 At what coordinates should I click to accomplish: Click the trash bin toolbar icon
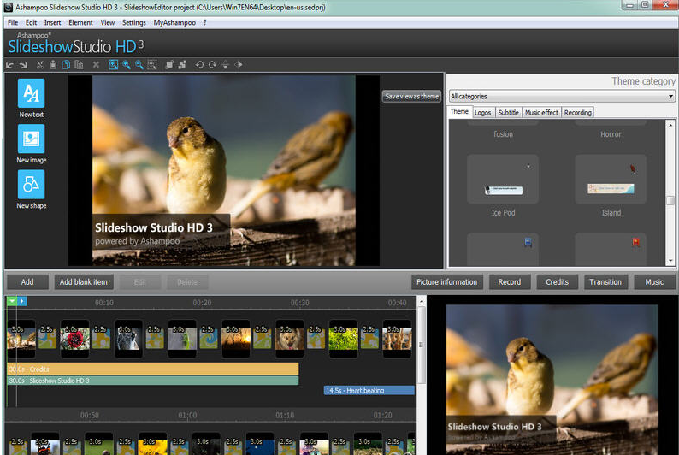[x=53, y=65]
